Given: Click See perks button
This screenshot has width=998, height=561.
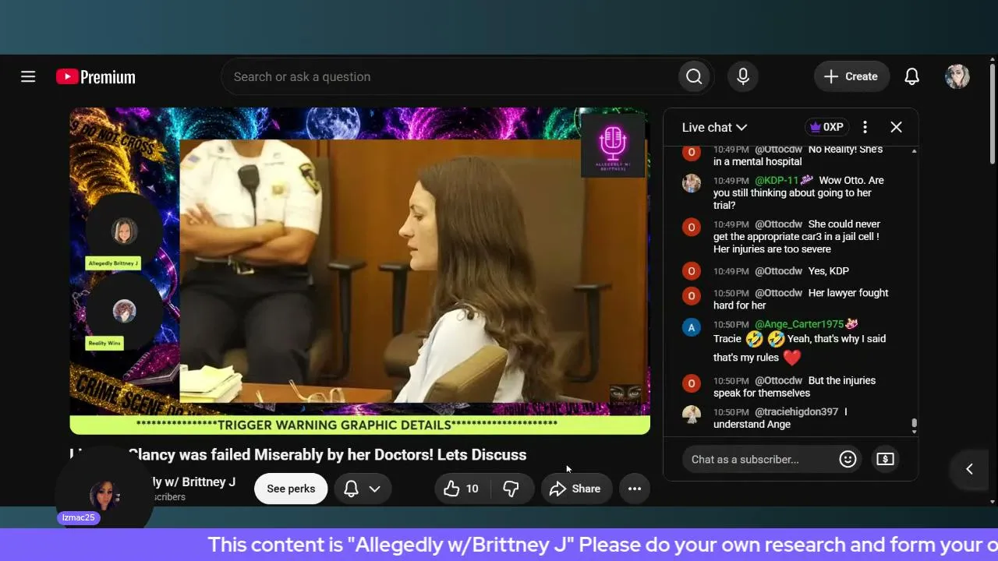Looking at the screenshot, I should pyautogui.click(x=291, y=489).
